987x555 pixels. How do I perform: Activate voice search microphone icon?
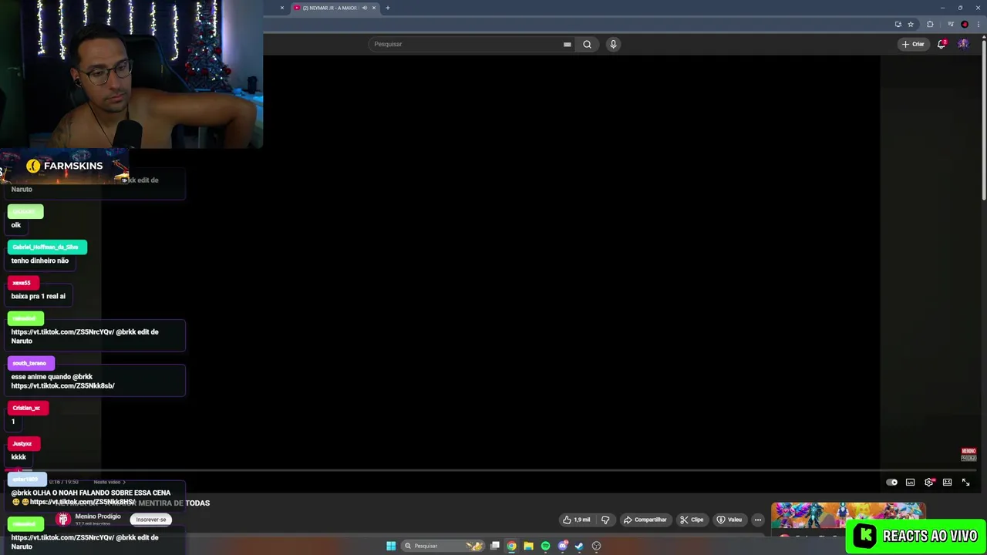[613, 44]
